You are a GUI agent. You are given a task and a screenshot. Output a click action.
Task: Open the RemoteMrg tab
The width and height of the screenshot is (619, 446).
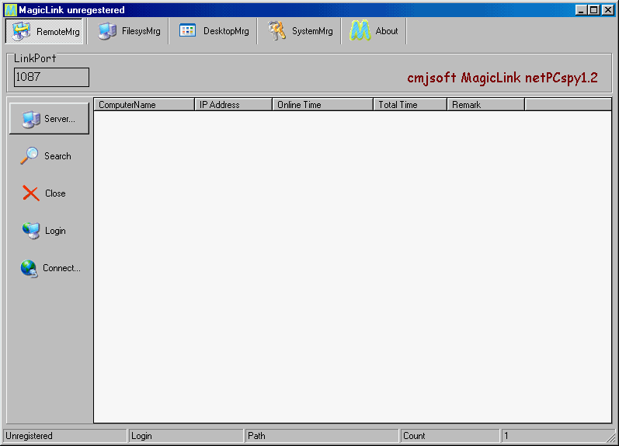45,32
